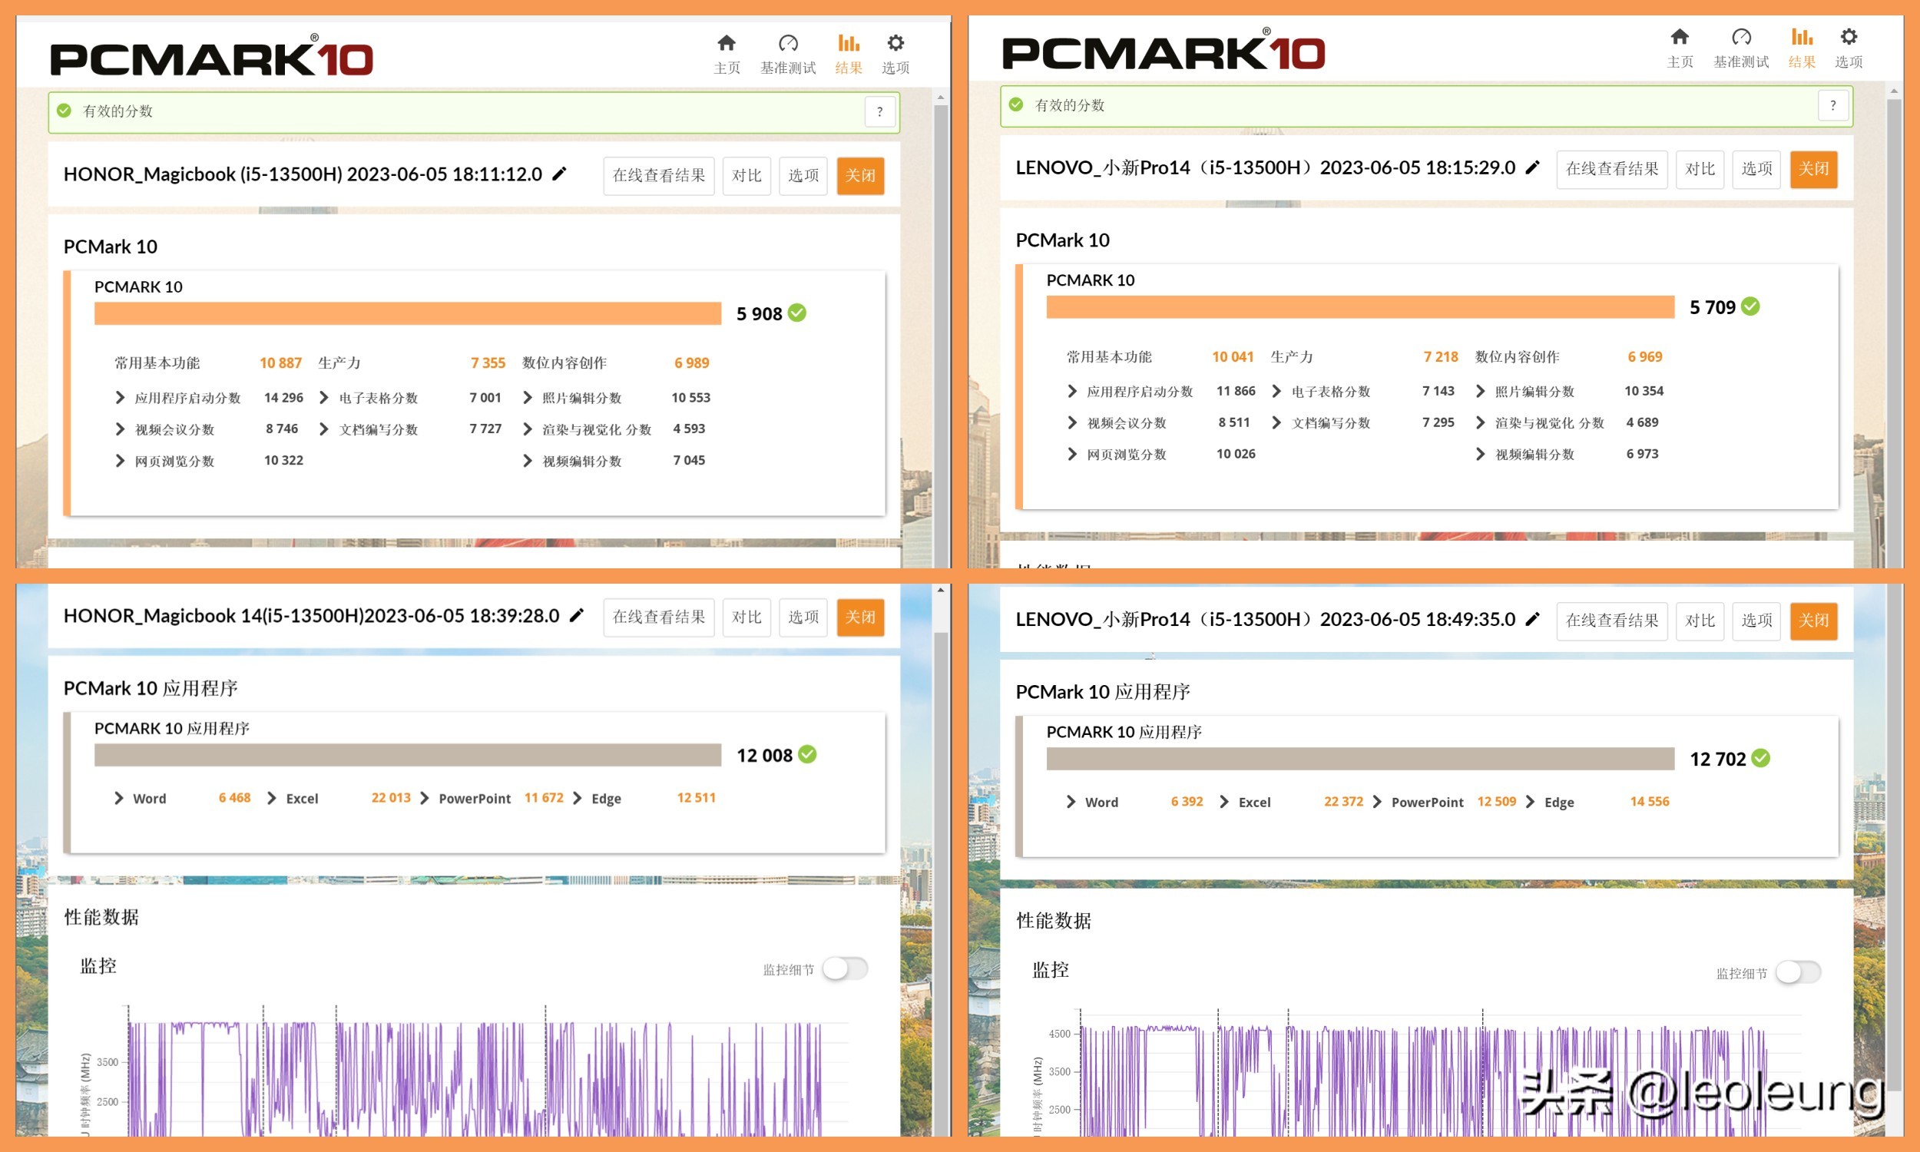Enable the 监控细节 switch in the LENOVO application result
The width and height of the screenshot is (1920, 1152).
pyautogui.click(x=1797, y=972)
